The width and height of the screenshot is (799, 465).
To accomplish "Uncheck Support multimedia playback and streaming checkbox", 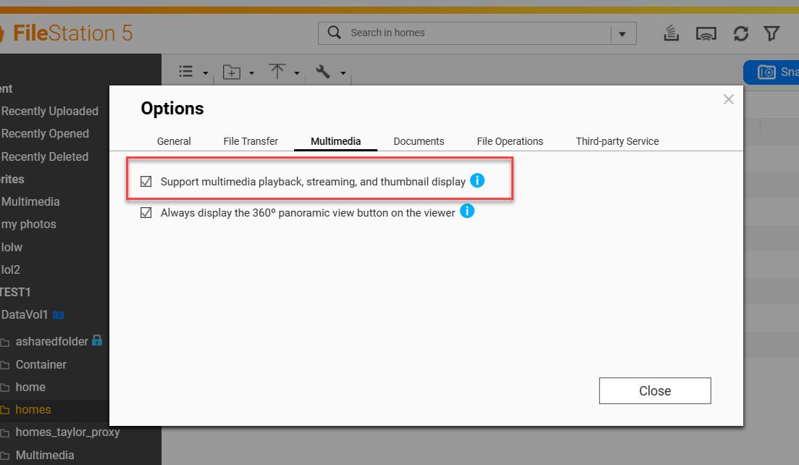I will (x=146, y=181).
